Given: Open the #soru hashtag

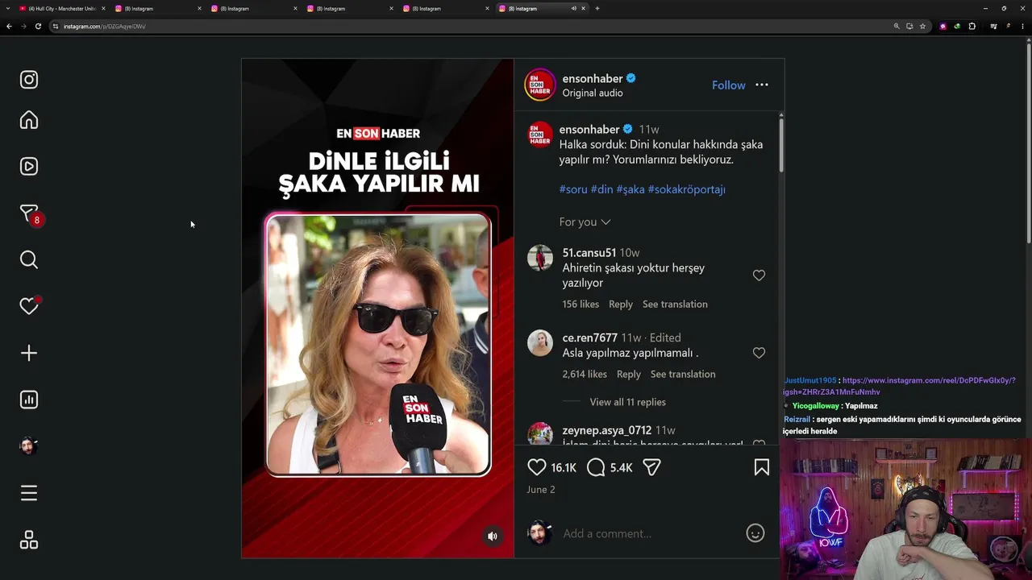Looking at the screenshot, I should click(573, 189).
